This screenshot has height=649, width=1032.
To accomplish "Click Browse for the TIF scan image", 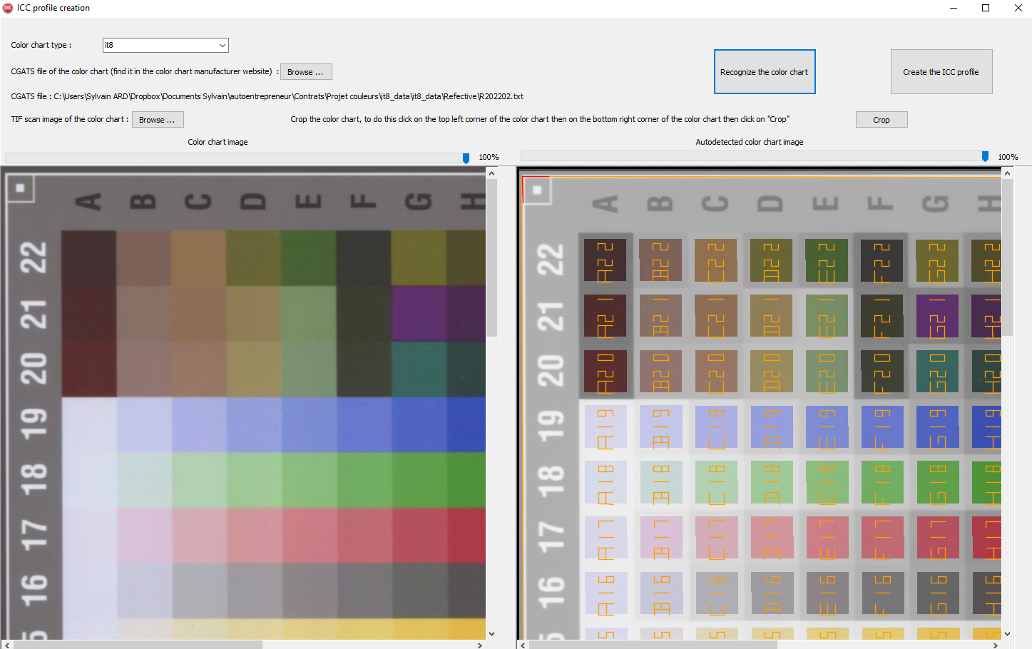I will (158, 120).
